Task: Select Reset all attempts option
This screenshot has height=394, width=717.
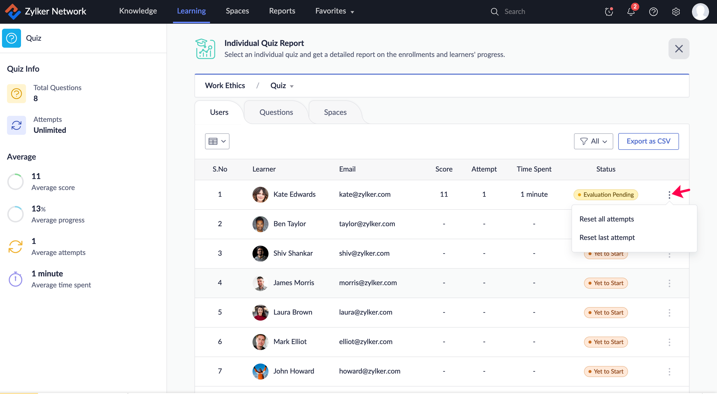Action: [x=606, y=219]
